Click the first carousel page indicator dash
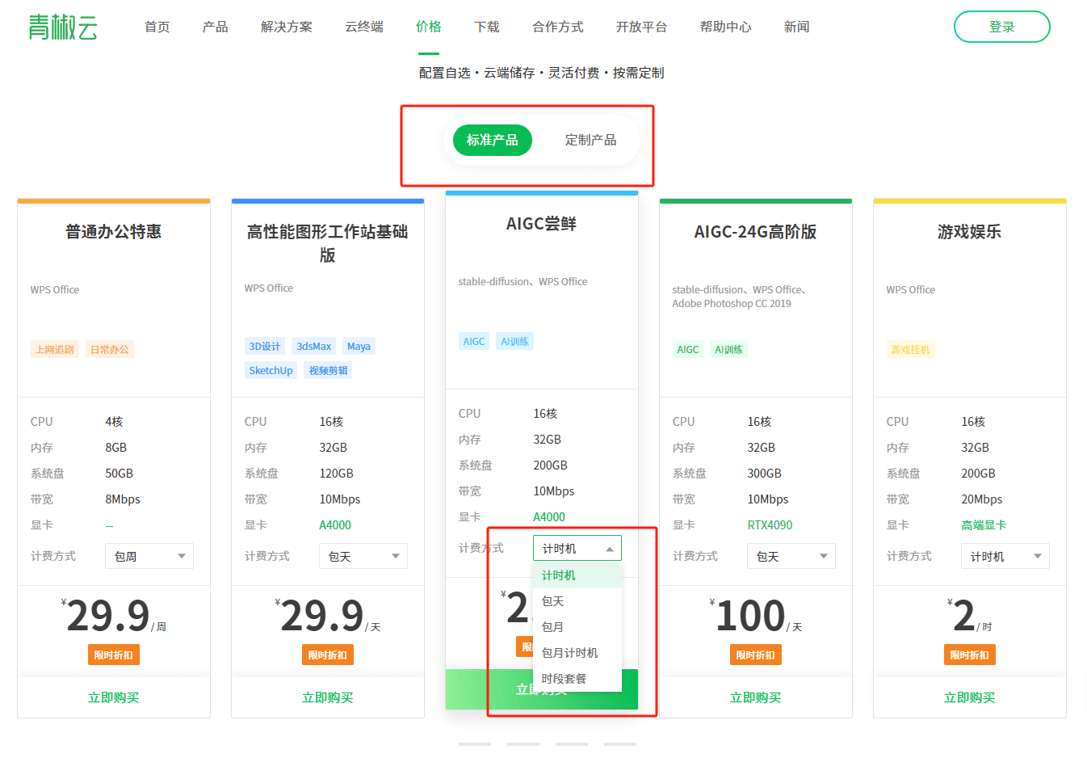This screenshot has height=758, width=1087. coord(475,744)
